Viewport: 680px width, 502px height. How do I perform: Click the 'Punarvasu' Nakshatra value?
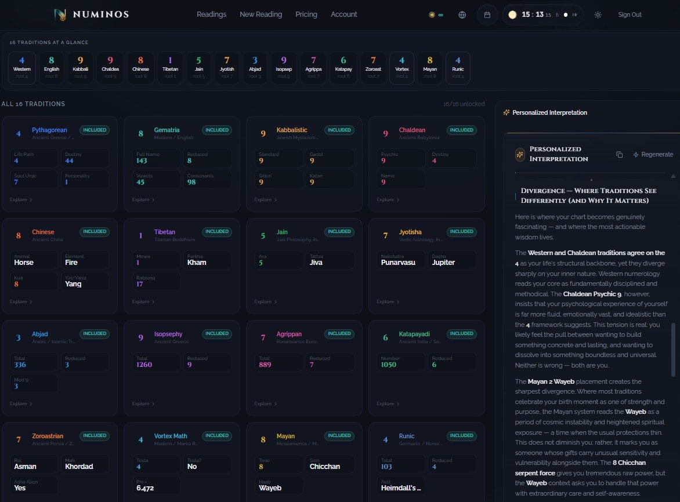(x=398, y=263)
